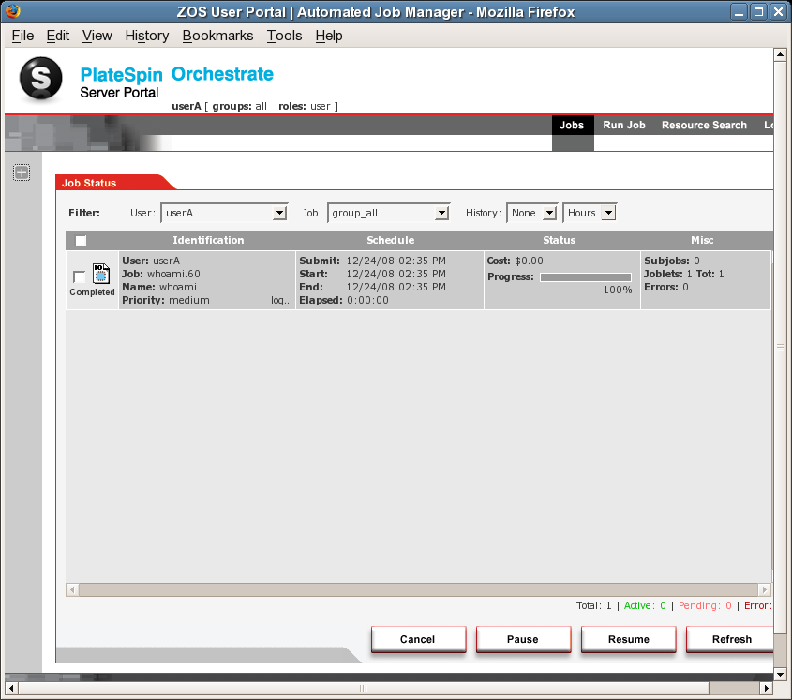Open the Help menu
The height and width of the screenshot is (700, 792).
(x=329, y=36)
